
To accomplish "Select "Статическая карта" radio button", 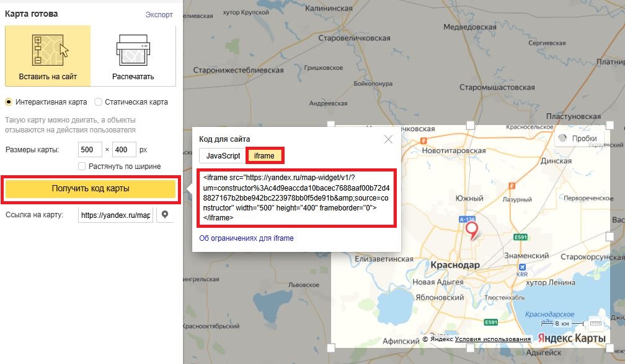I will pyautogui.click(x=98, y=102).
